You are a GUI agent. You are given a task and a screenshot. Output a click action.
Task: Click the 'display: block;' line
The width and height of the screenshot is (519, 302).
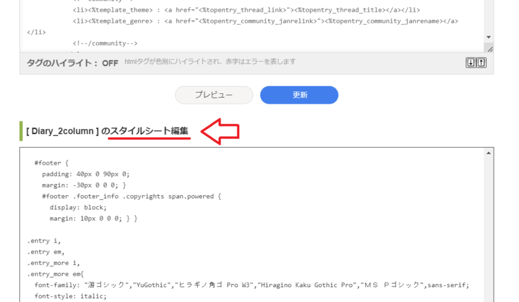click(78, 207)
